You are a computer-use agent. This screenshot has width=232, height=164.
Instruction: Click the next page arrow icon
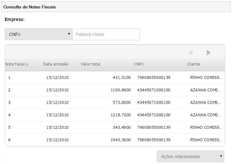tap(208, 52)
